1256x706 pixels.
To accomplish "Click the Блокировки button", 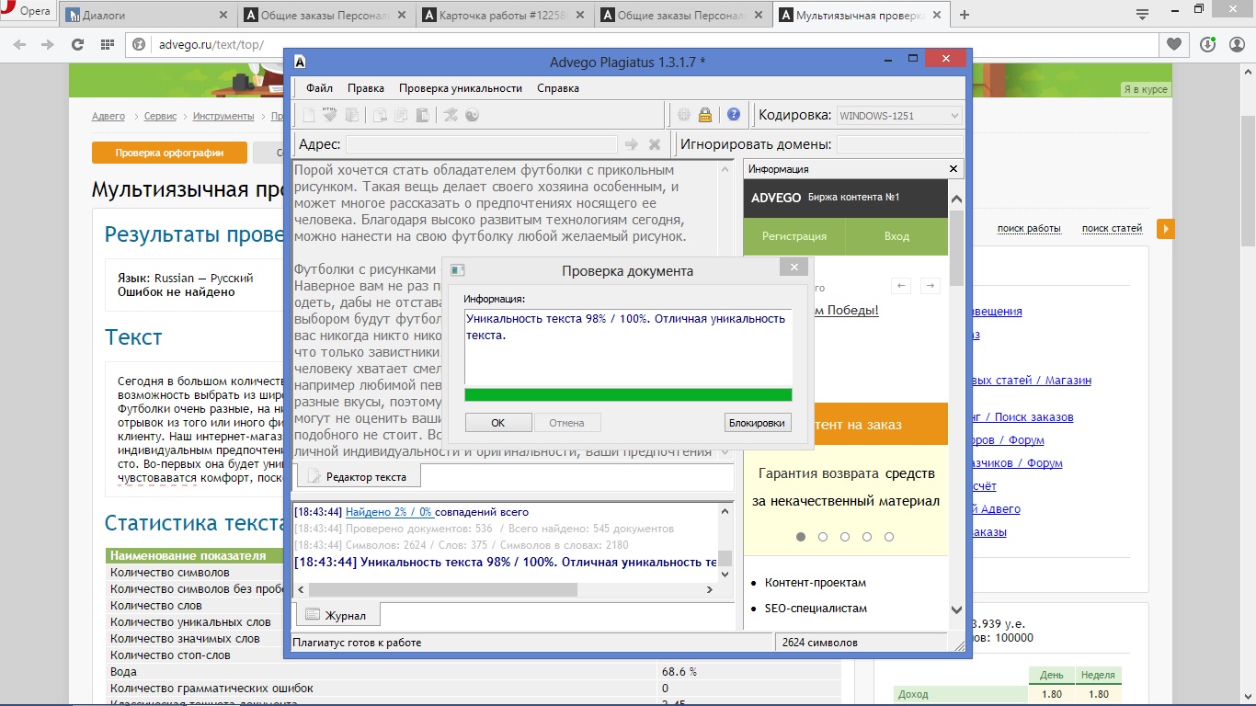I will 758,423.
